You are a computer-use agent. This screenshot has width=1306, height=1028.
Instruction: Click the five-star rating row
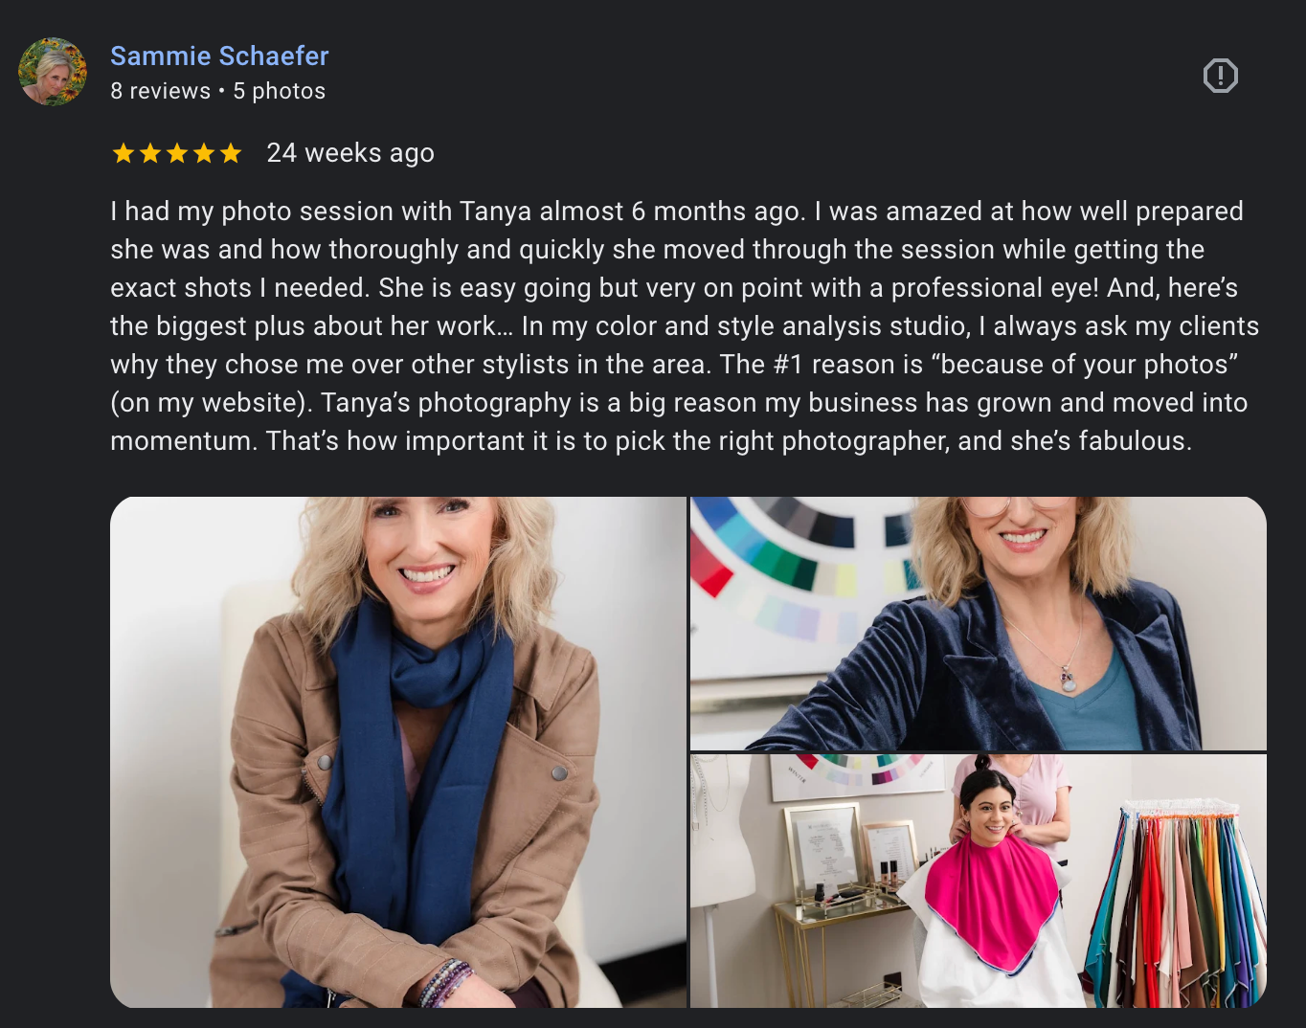tap(177, 153)
